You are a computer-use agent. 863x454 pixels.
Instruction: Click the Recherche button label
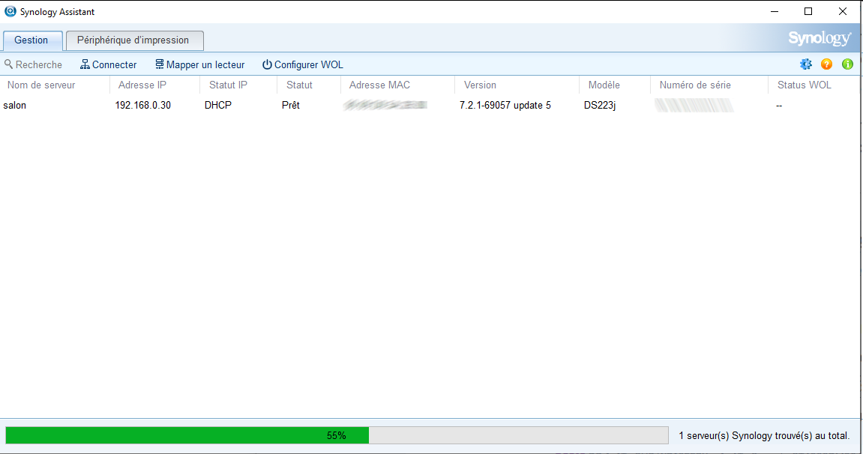point(38,64)
